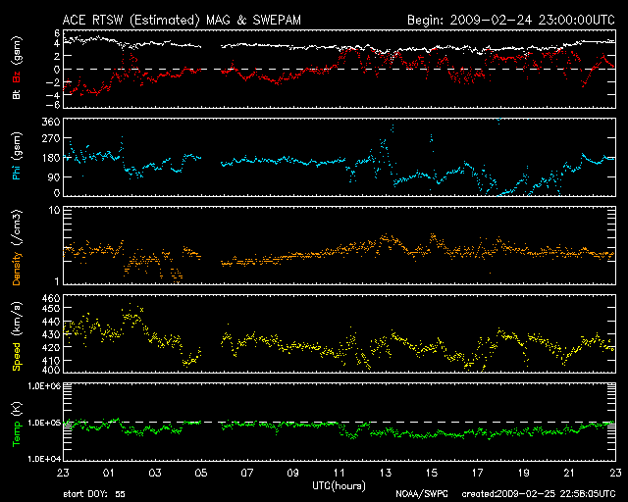Click the '180' tick on the Phi axis
628x502 pixels.
click(51, 158)
